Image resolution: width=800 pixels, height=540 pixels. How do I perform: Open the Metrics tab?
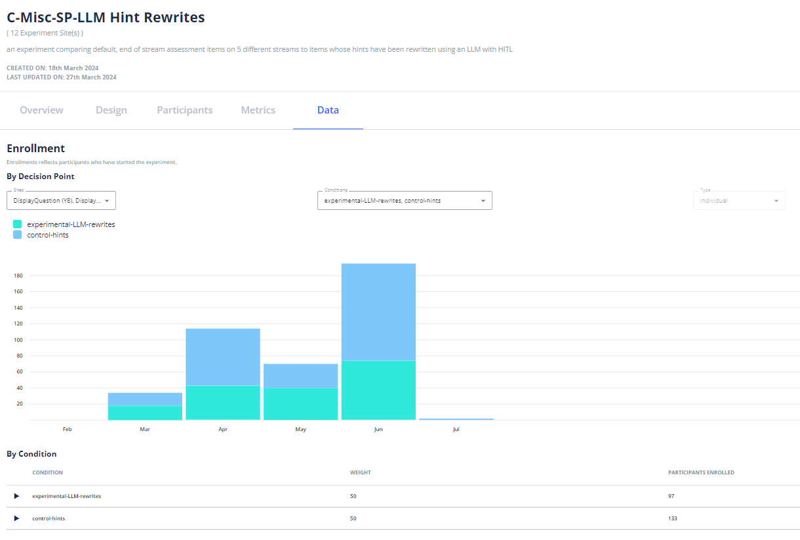click(258, 110)
